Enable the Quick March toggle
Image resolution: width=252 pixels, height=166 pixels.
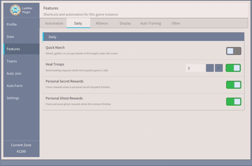[x=234, y=51]
